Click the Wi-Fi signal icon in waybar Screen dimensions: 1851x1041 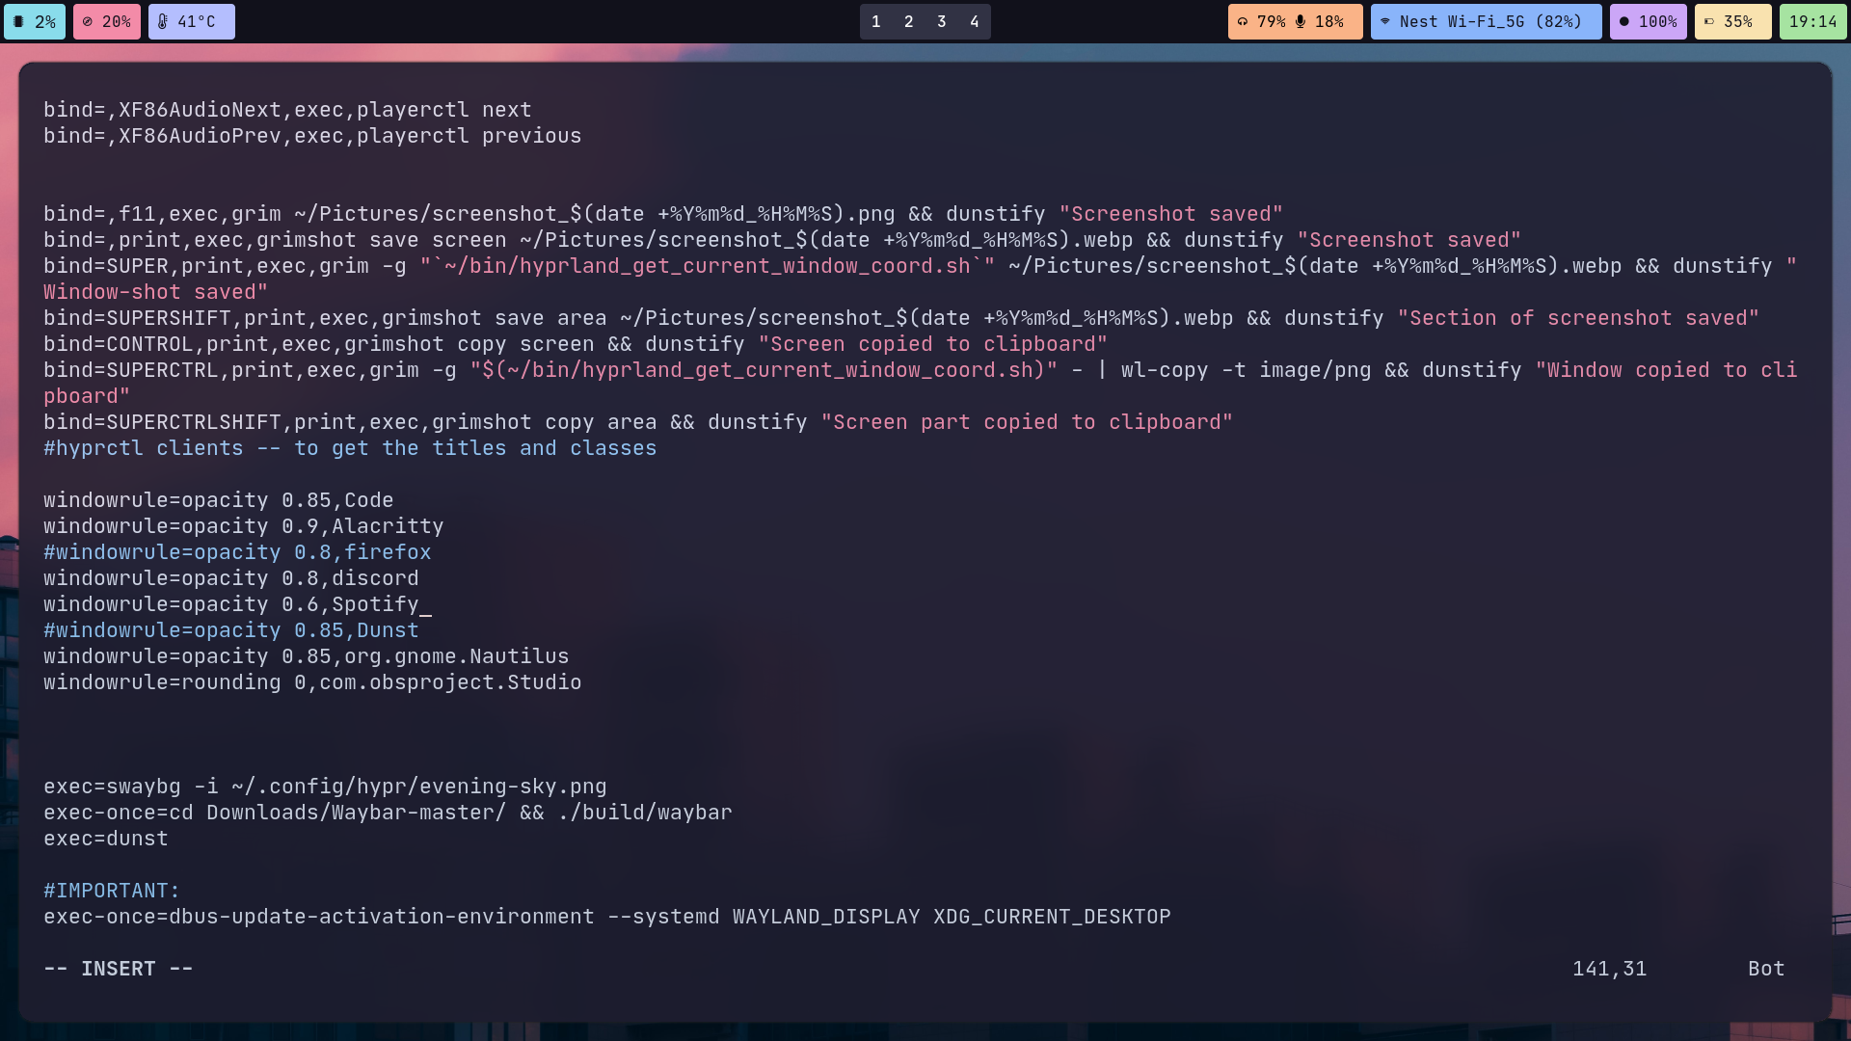(1386, 20)
